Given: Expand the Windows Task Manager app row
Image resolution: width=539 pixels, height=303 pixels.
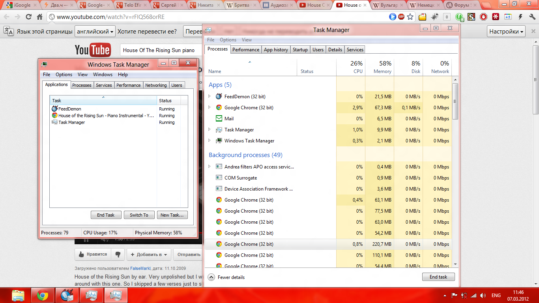Looking at the screenshot, I should tap(210, 140).
